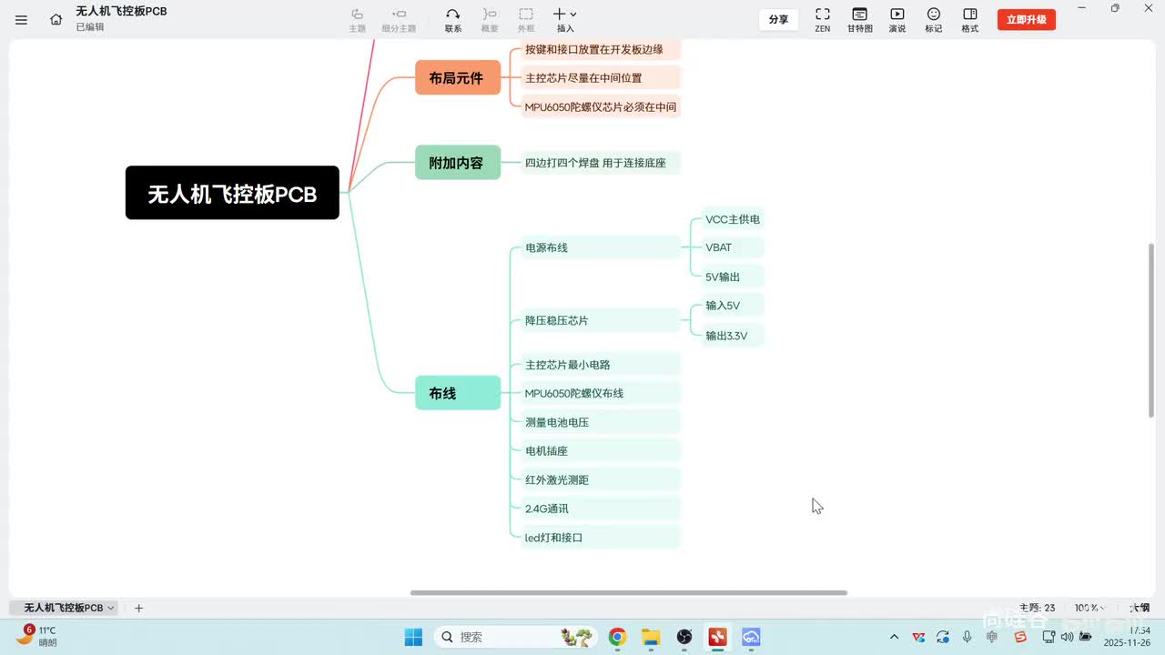Open the volume control tray icon
The height and width of the screenshot is (655, 1165).
(1067, 637)
